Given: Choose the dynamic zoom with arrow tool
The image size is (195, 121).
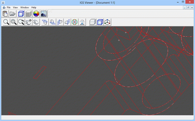Looking at the screenshot, I should 21,22.
